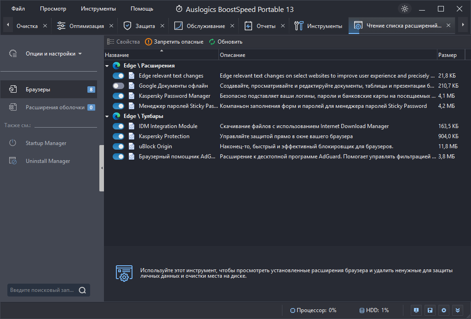
Task: Toggle the light/dark theme sun icon
Action: (405, 9)
